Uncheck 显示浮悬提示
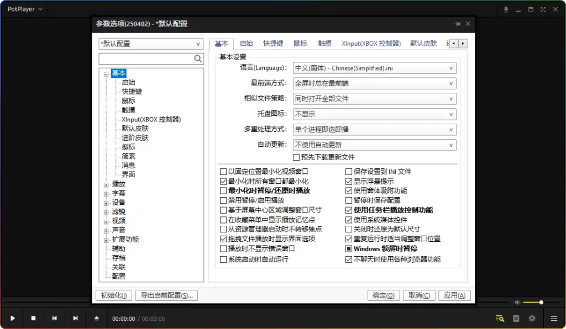 click(x=349, y=181)
